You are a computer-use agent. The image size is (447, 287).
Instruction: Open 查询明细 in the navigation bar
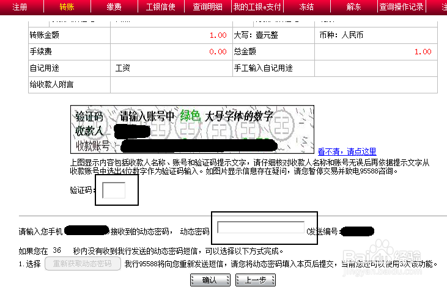(207, 7)
